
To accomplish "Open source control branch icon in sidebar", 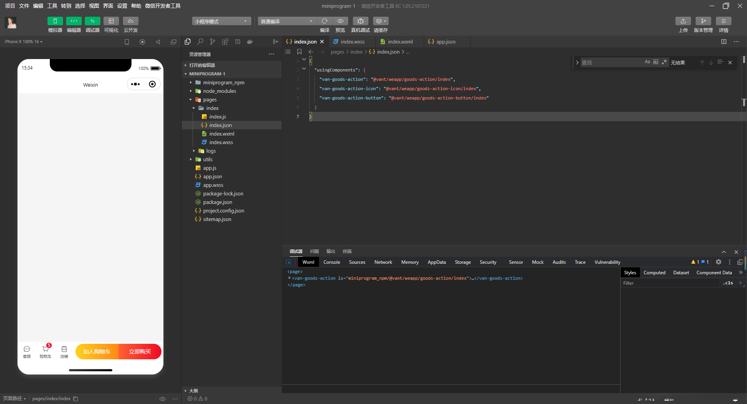I will click(x=212, y=42).
